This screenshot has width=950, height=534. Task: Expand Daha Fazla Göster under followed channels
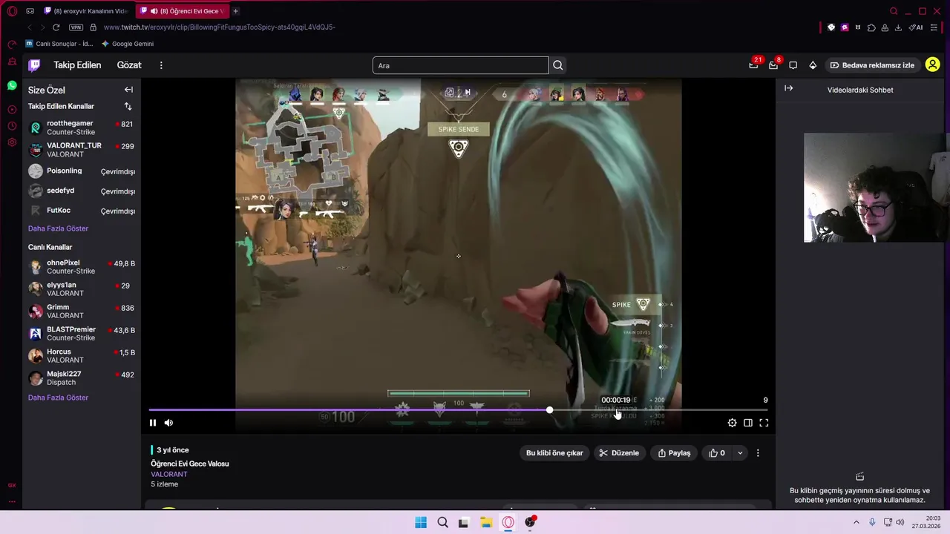58,228
